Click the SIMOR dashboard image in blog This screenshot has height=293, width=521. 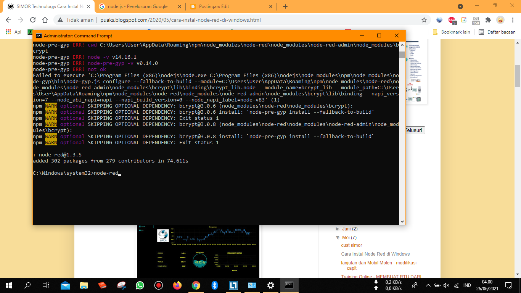(x=198, y=251)
